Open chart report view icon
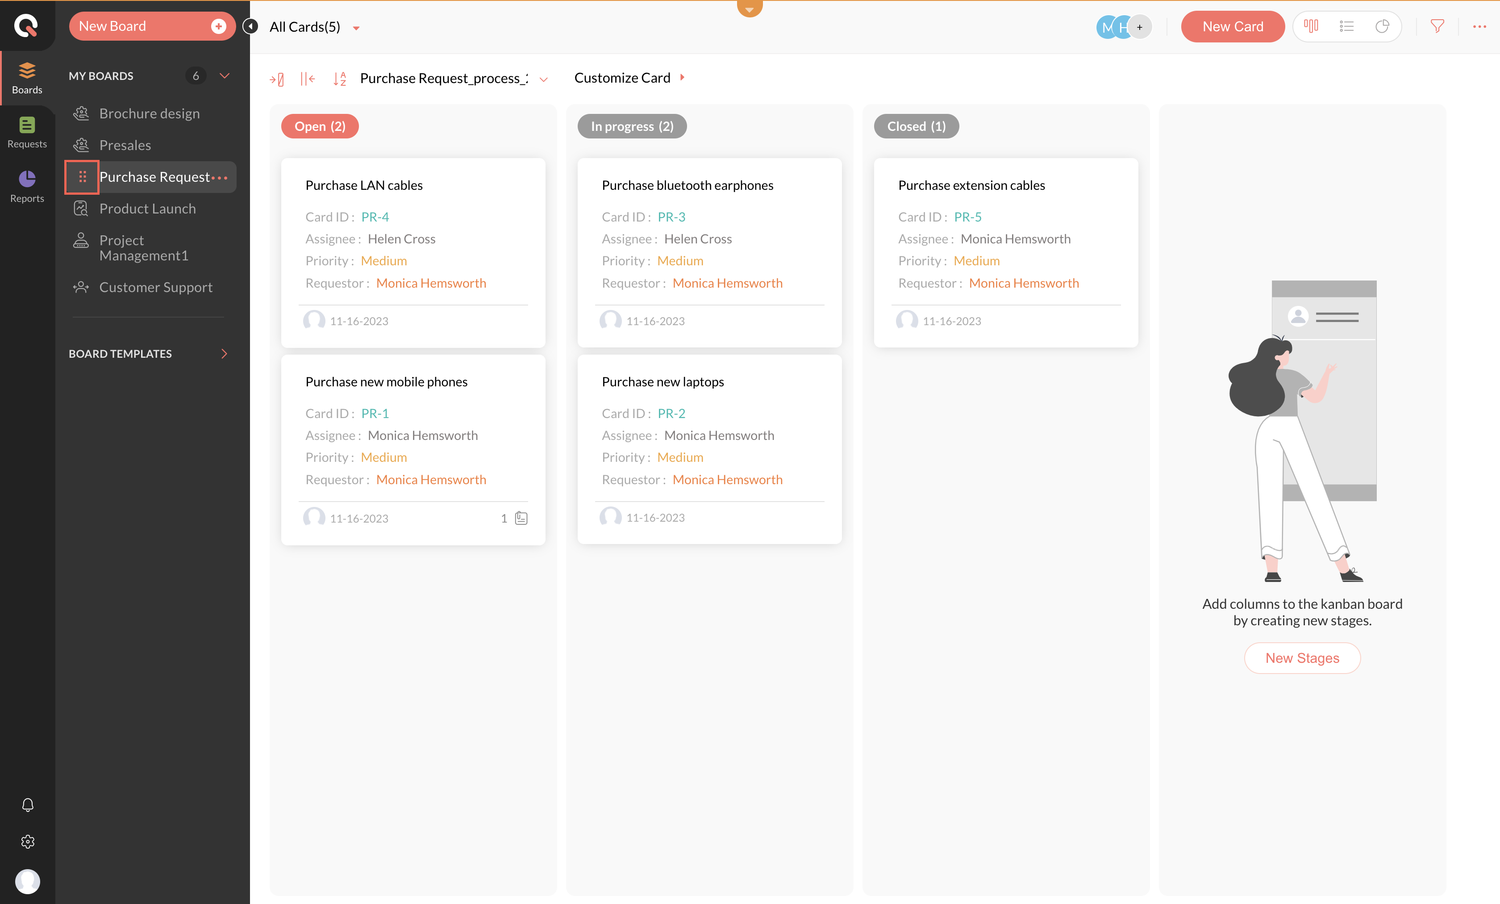 pyautogui.click(x=1382, y=26)
